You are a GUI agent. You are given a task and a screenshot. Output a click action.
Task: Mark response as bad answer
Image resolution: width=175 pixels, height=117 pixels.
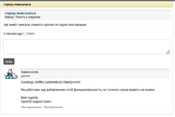[x=53, y=107]
